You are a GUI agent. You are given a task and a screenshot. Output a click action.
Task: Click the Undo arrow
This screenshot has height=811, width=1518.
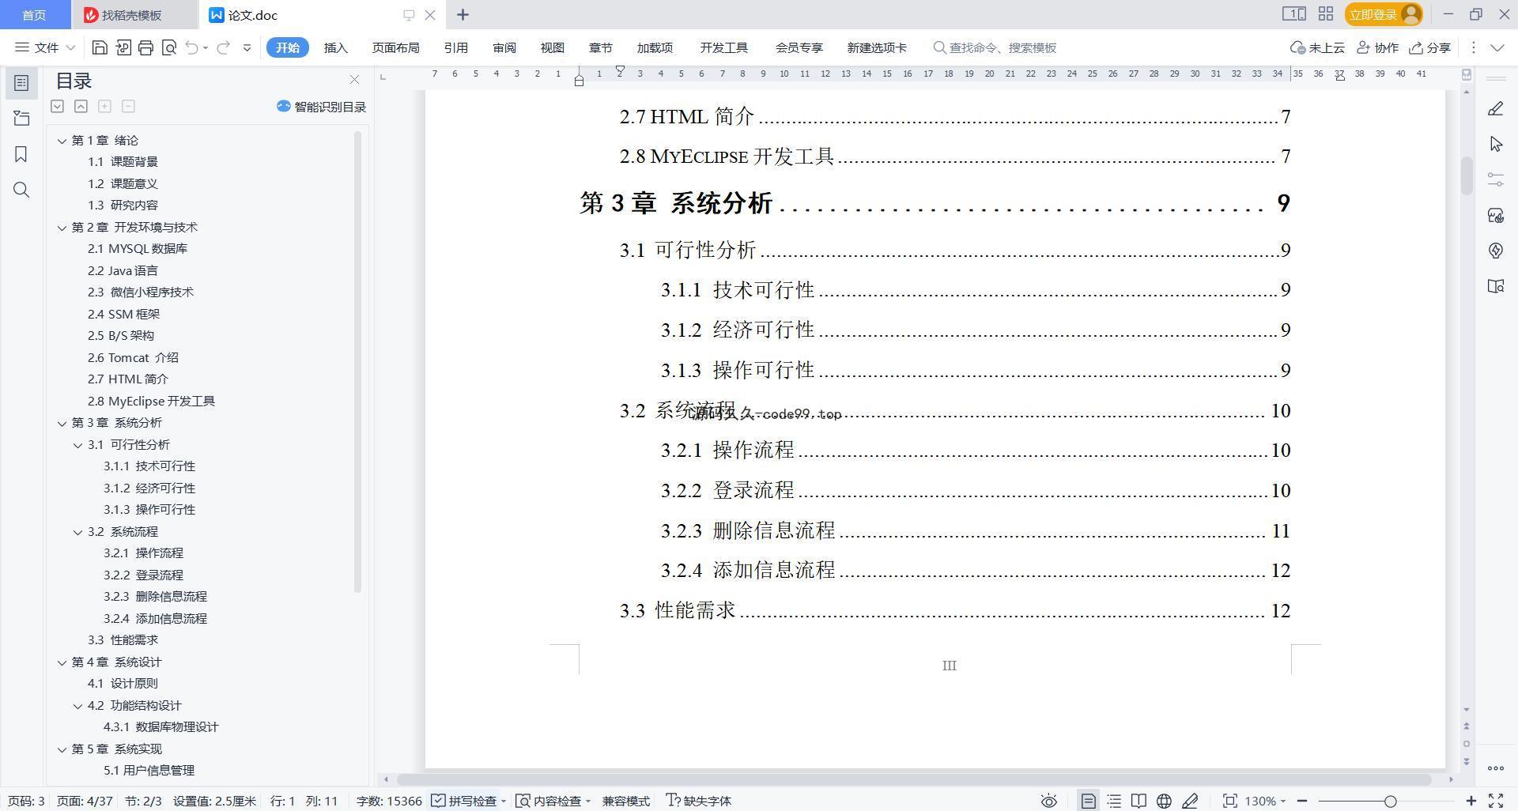(191, 47)
